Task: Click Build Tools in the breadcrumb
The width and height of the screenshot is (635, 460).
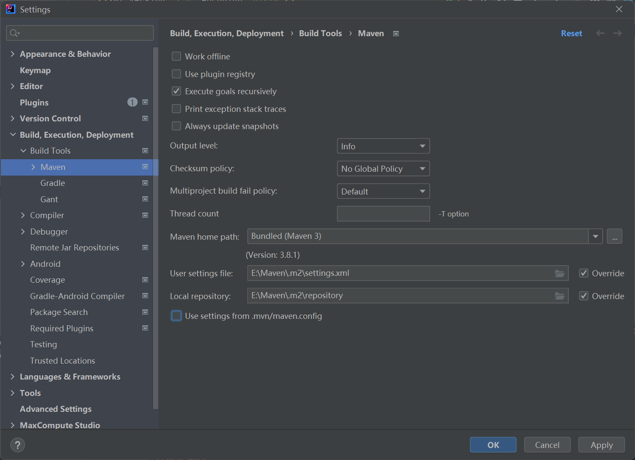Action: [x=321, y=33]
